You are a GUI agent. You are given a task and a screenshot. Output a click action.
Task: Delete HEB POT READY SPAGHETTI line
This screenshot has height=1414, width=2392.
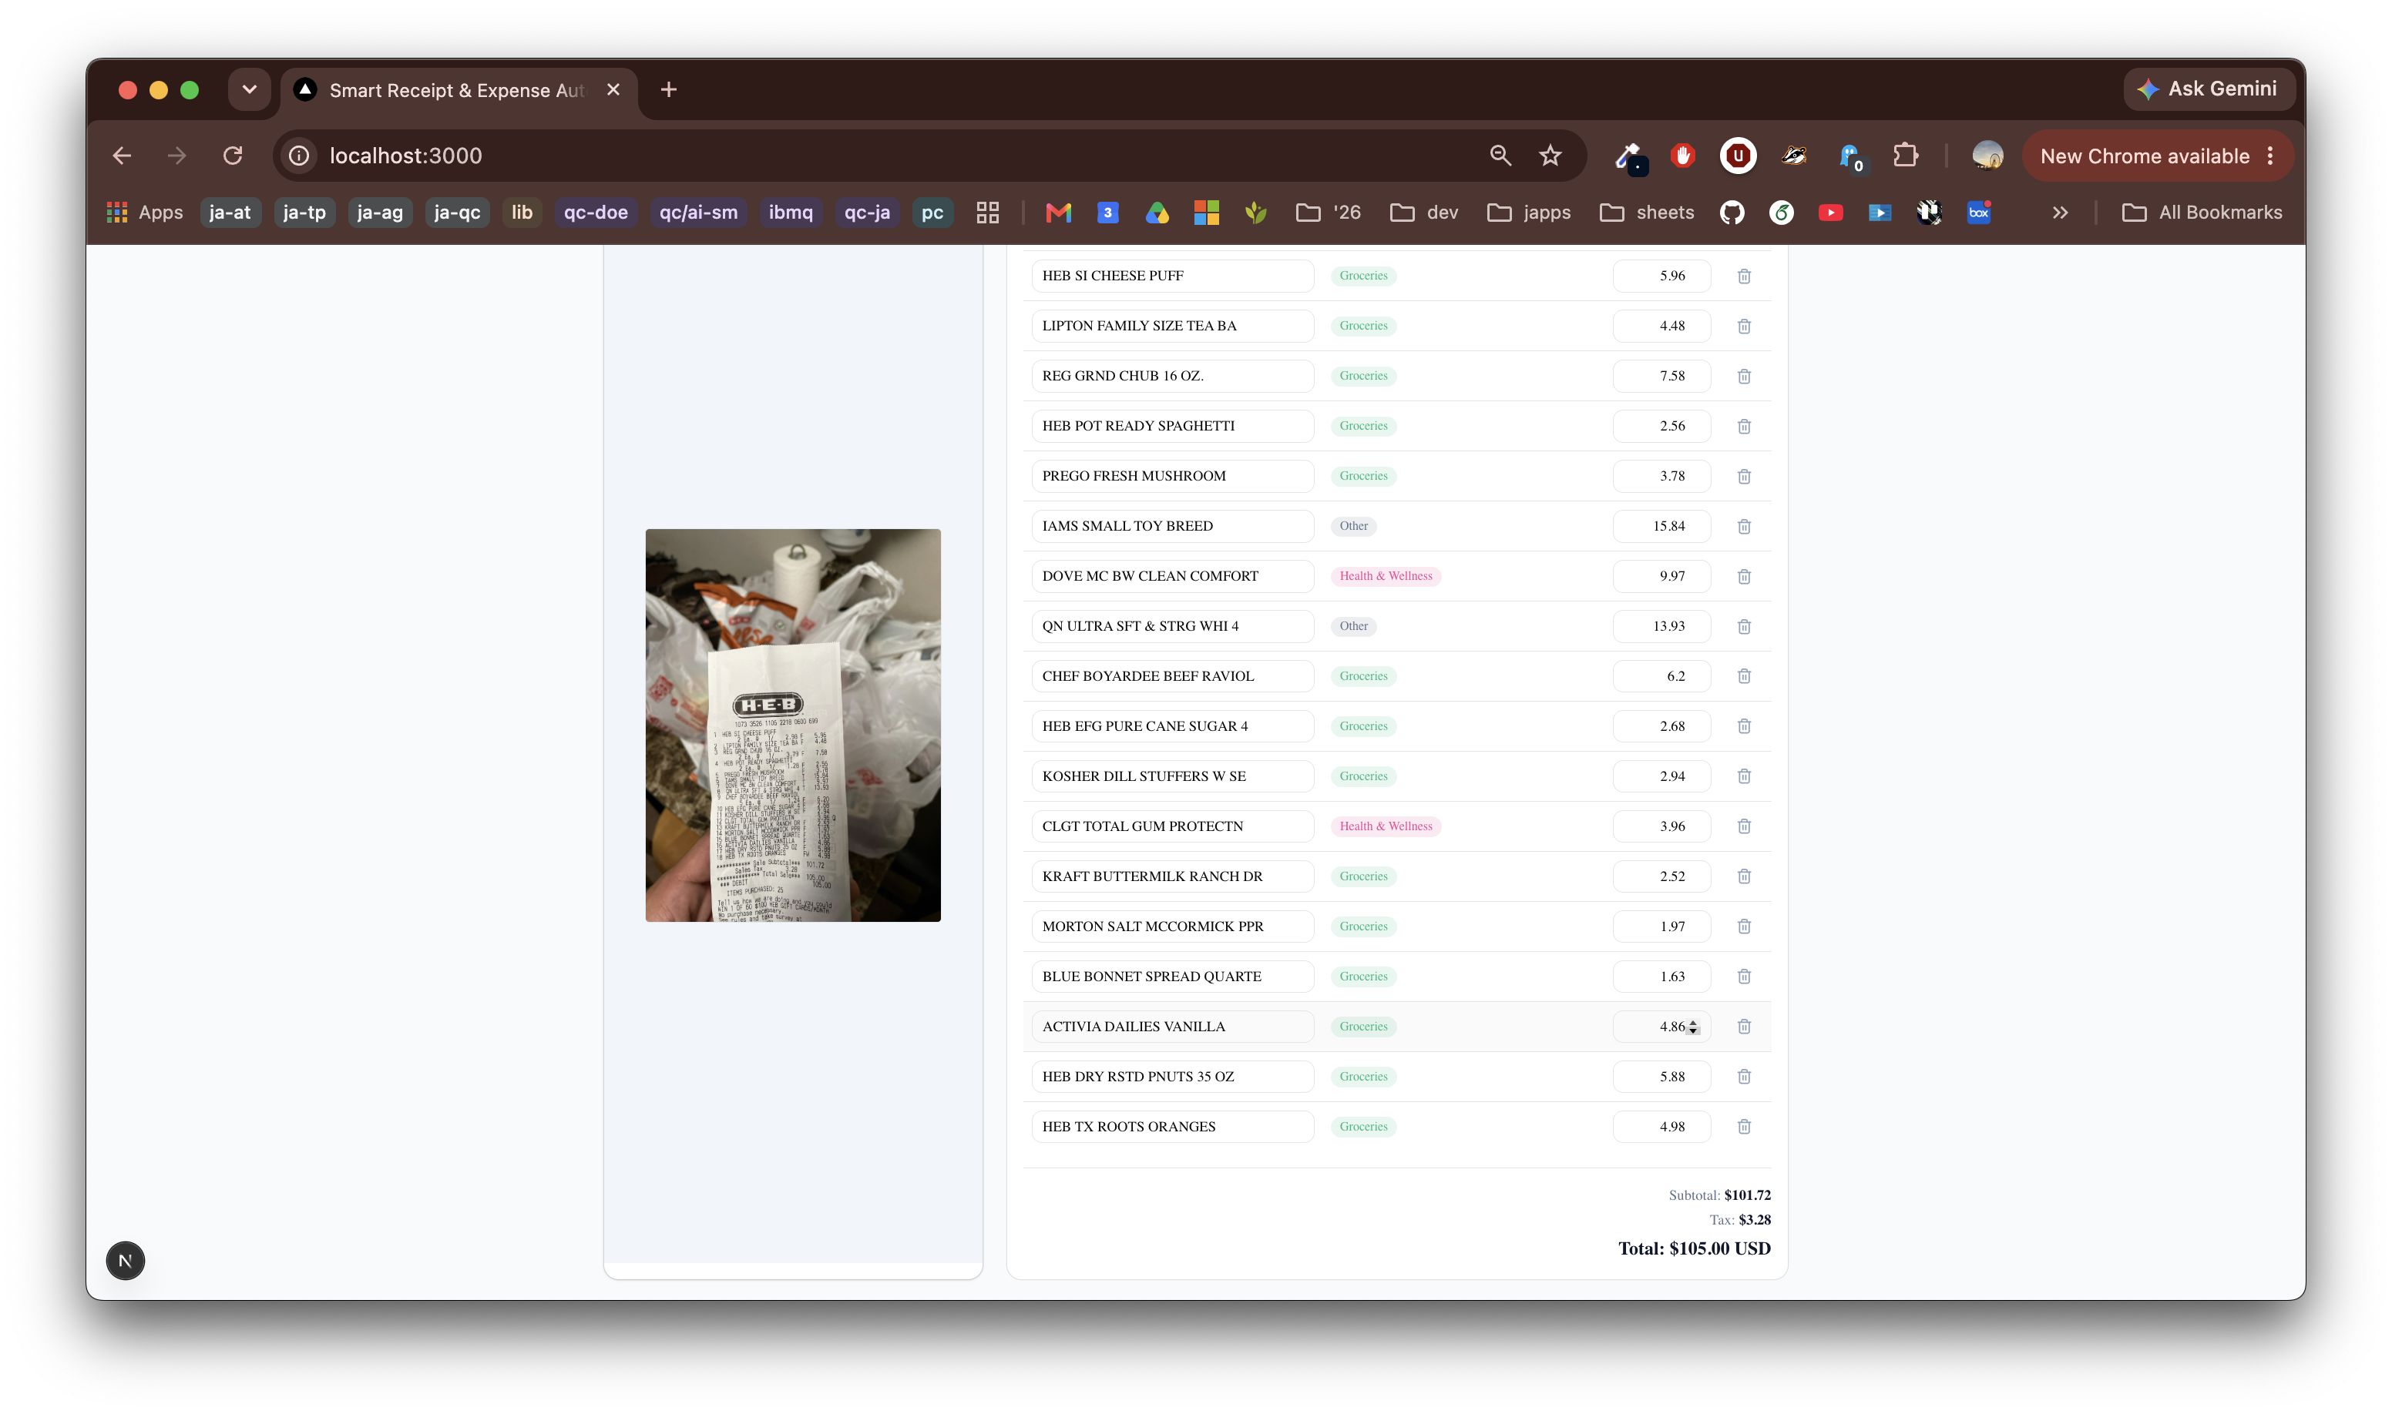1744,426
